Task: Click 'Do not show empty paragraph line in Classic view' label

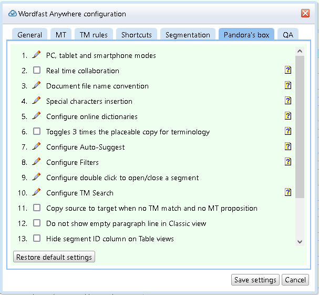Action: tap(126, 224)
